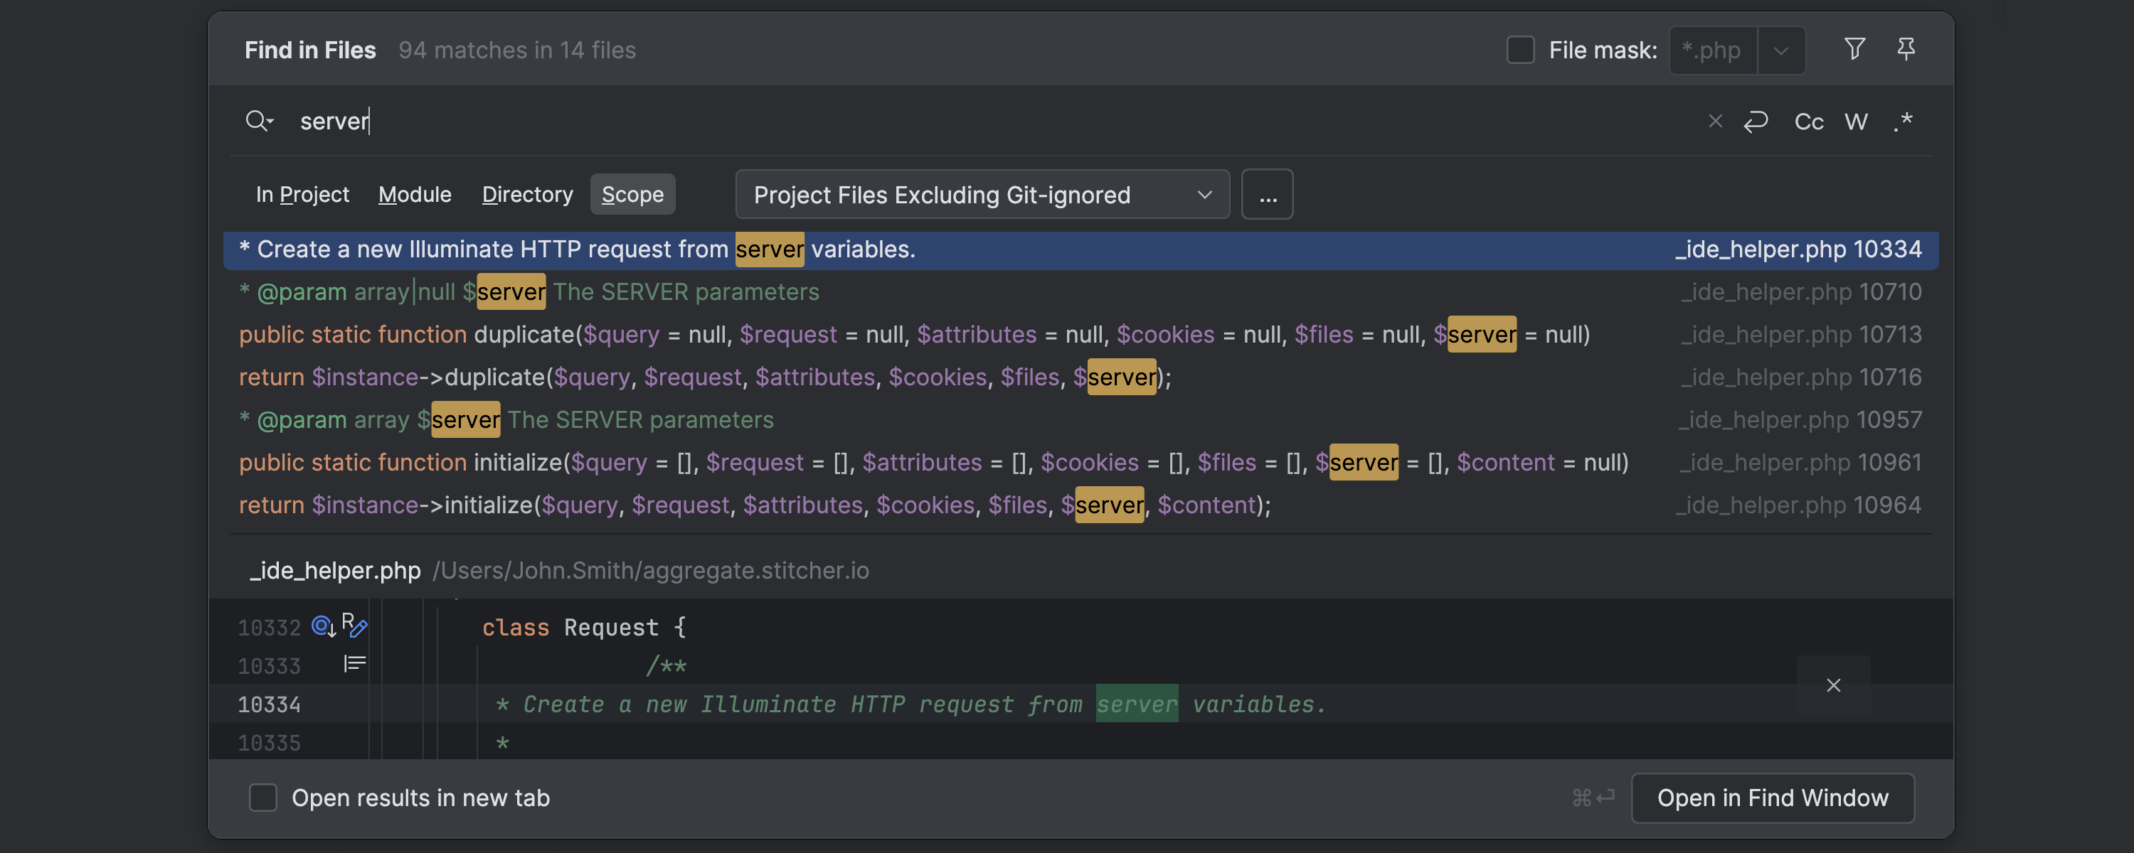Clear the search text with X icon

1715,121
